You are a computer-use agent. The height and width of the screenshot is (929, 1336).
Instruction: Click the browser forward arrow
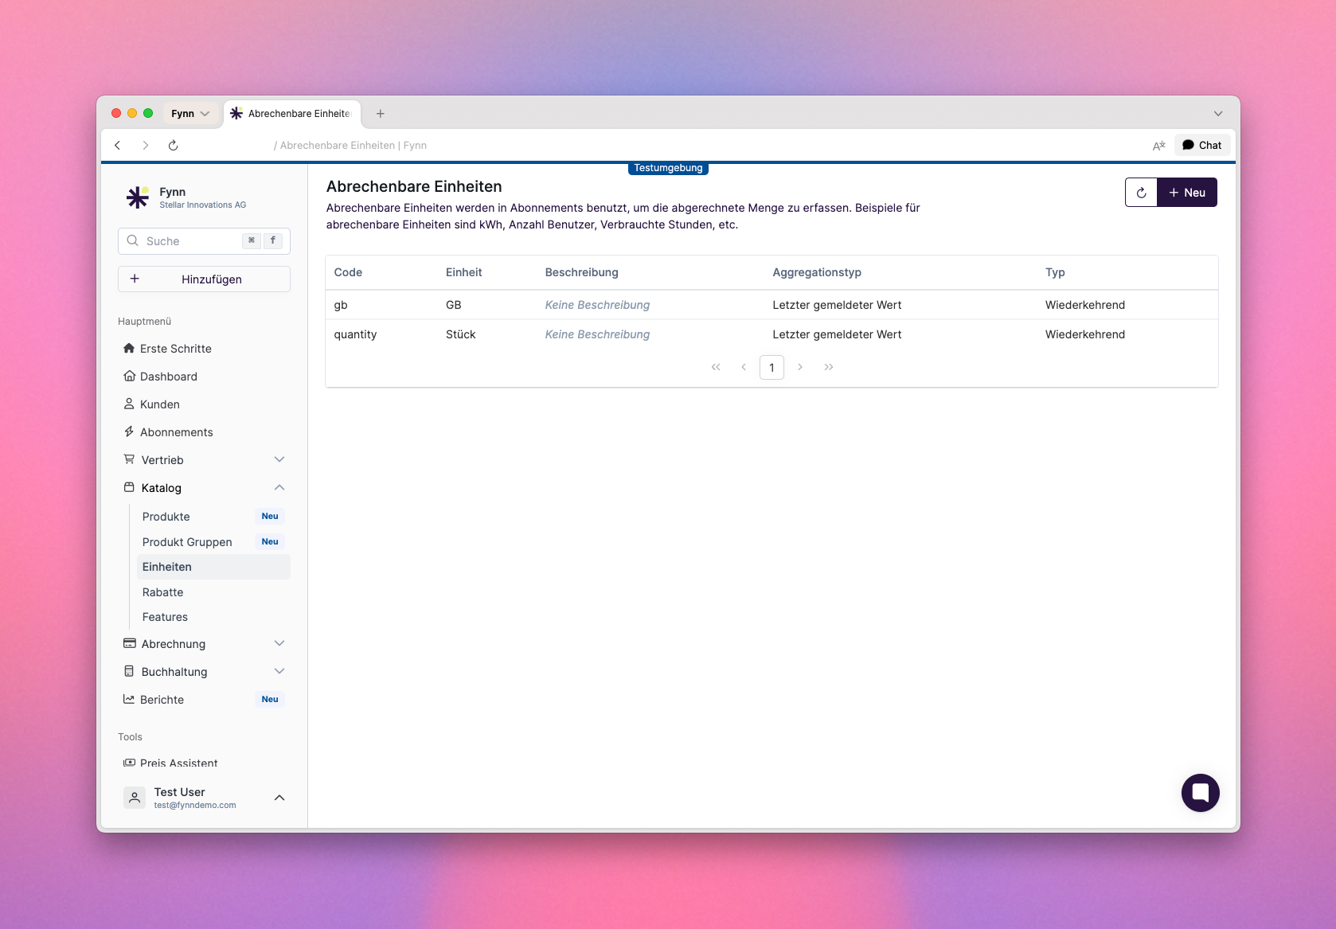pos(145,145)
